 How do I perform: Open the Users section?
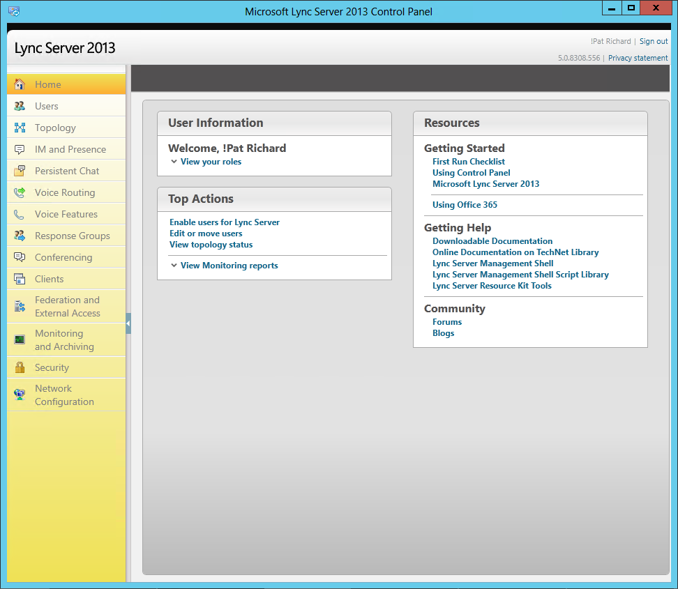click(x=66, y=106)
